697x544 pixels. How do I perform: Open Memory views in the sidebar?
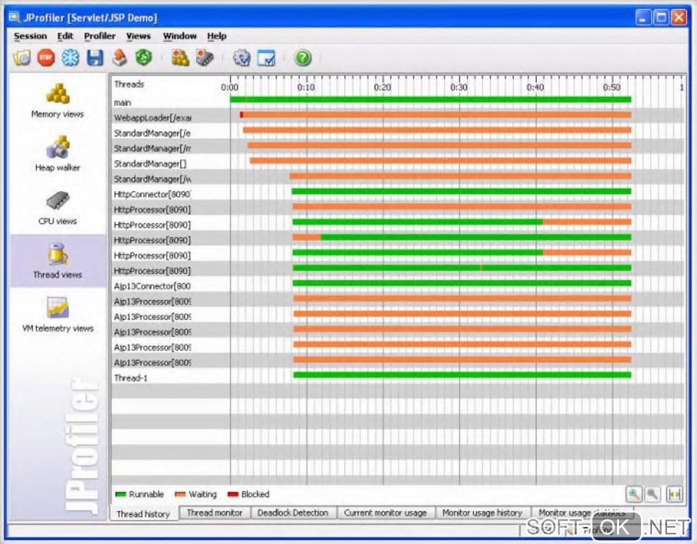[57, 101]
